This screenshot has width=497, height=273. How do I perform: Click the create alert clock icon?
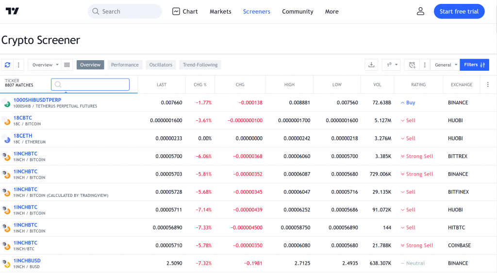[x=412, y=64]
